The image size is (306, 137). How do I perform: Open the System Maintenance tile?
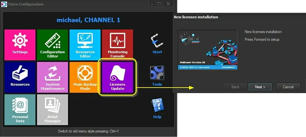(x=53, y=77)
